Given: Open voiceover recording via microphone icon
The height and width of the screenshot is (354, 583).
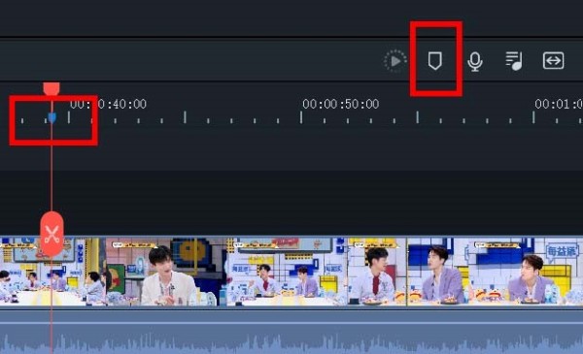Looking at the screenshot, I should pyautogui.click(x=475, y=62).
